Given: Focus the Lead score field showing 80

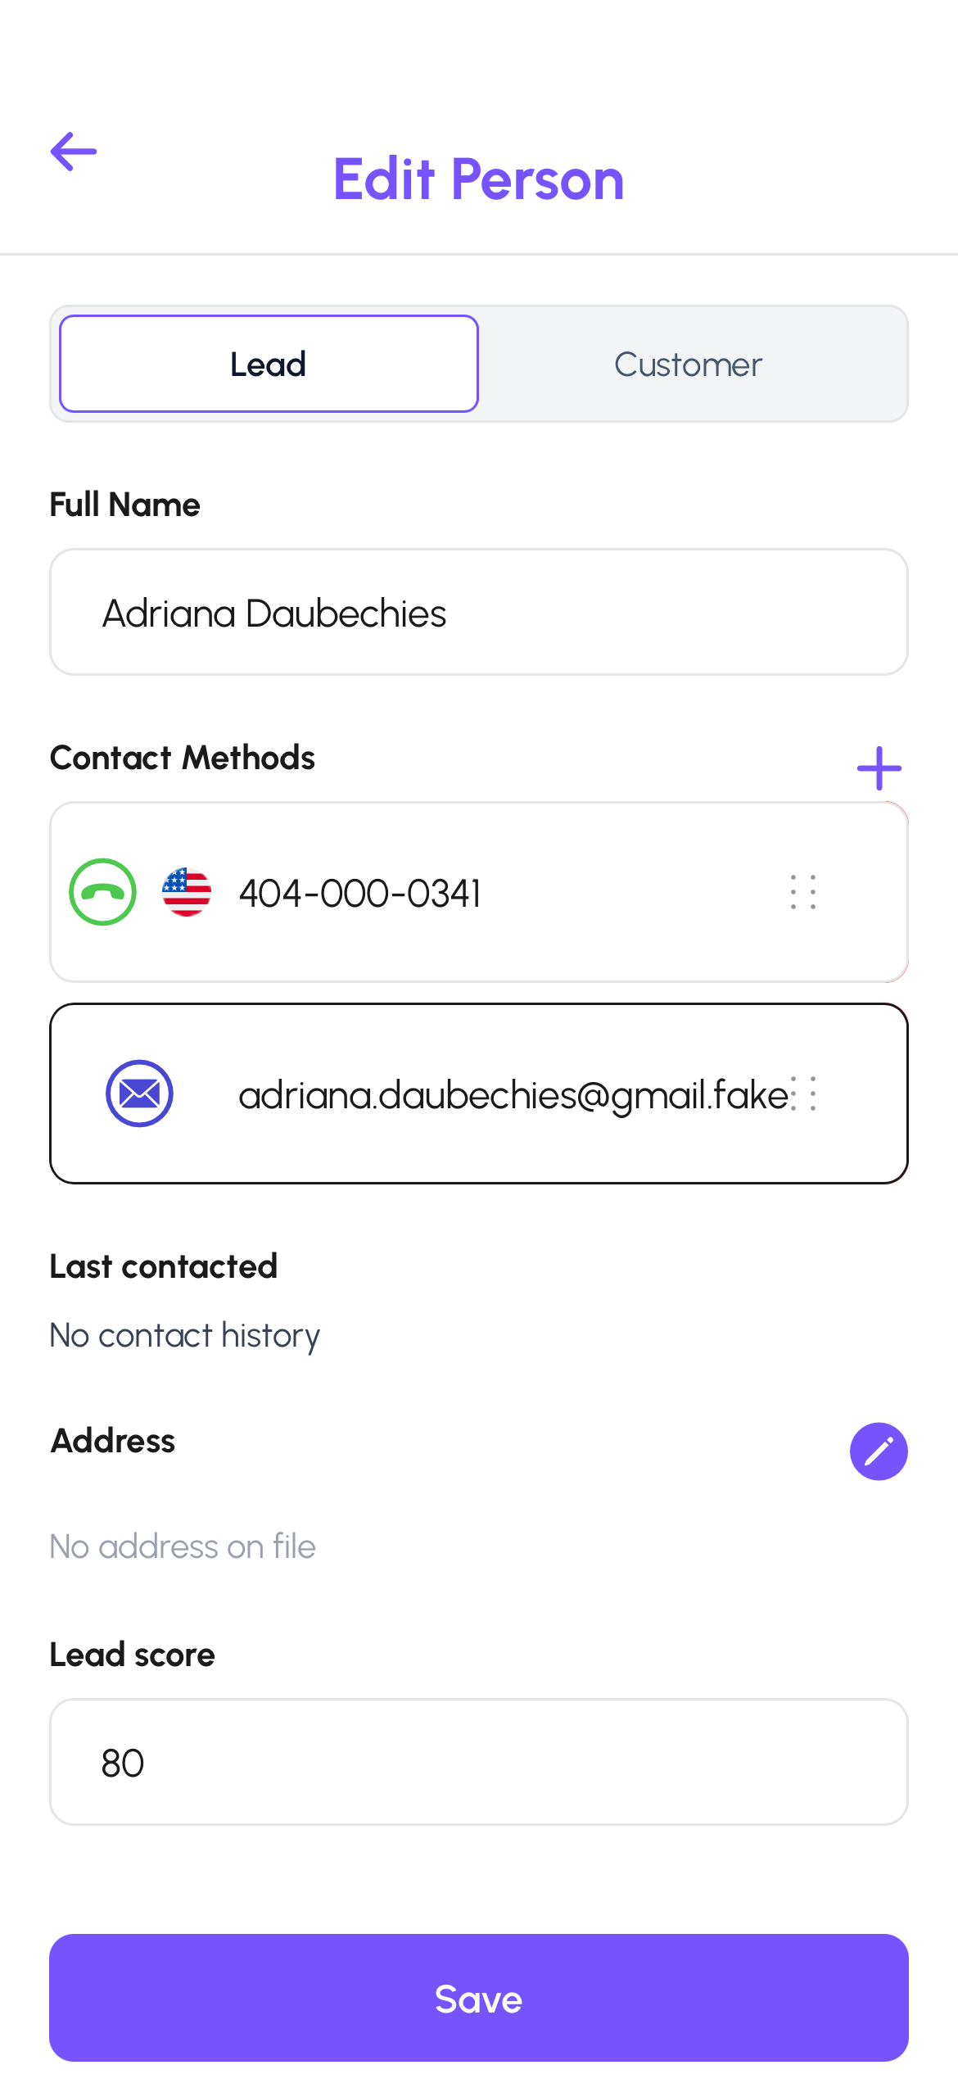Looking at the screenshot, I should [x=479, y=1762].
